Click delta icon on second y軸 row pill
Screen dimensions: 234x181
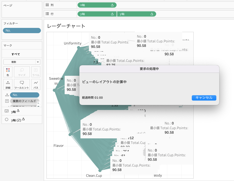tap(152, 14)
